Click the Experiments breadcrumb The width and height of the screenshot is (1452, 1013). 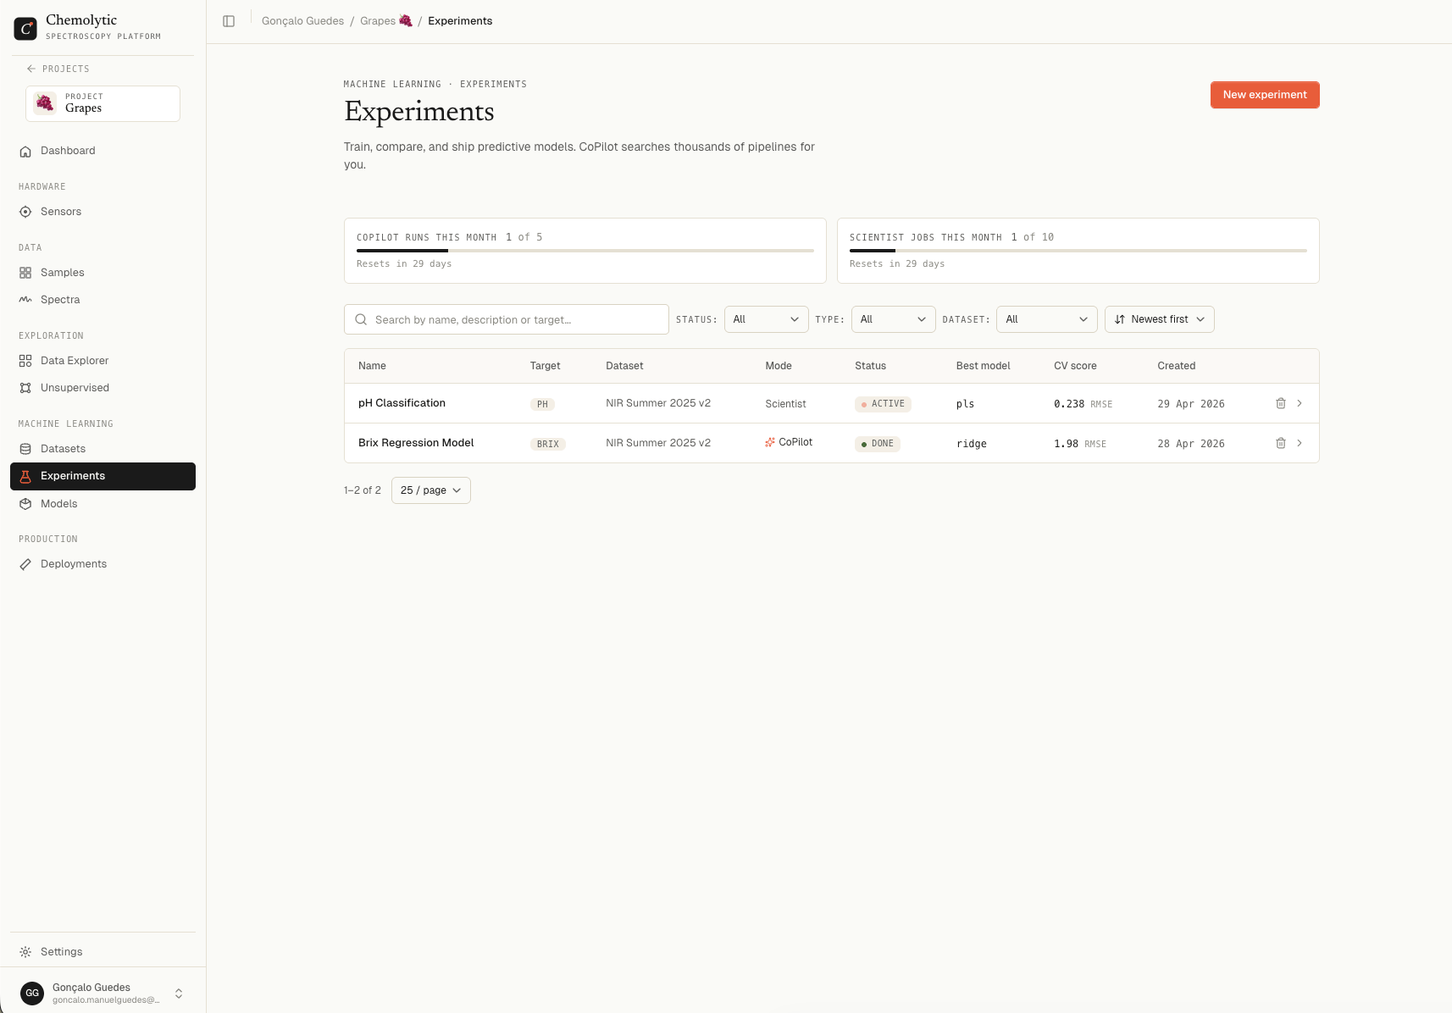click(x=460, y=21)
